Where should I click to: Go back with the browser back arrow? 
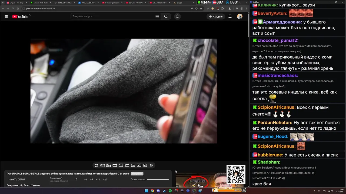[3, 8]
